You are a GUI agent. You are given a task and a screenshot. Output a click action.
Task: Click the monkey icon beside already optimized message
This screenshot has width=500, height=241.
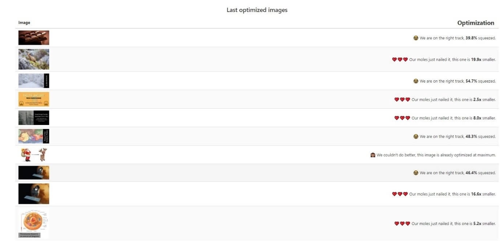pyautogui.click(x=373, y=155)
